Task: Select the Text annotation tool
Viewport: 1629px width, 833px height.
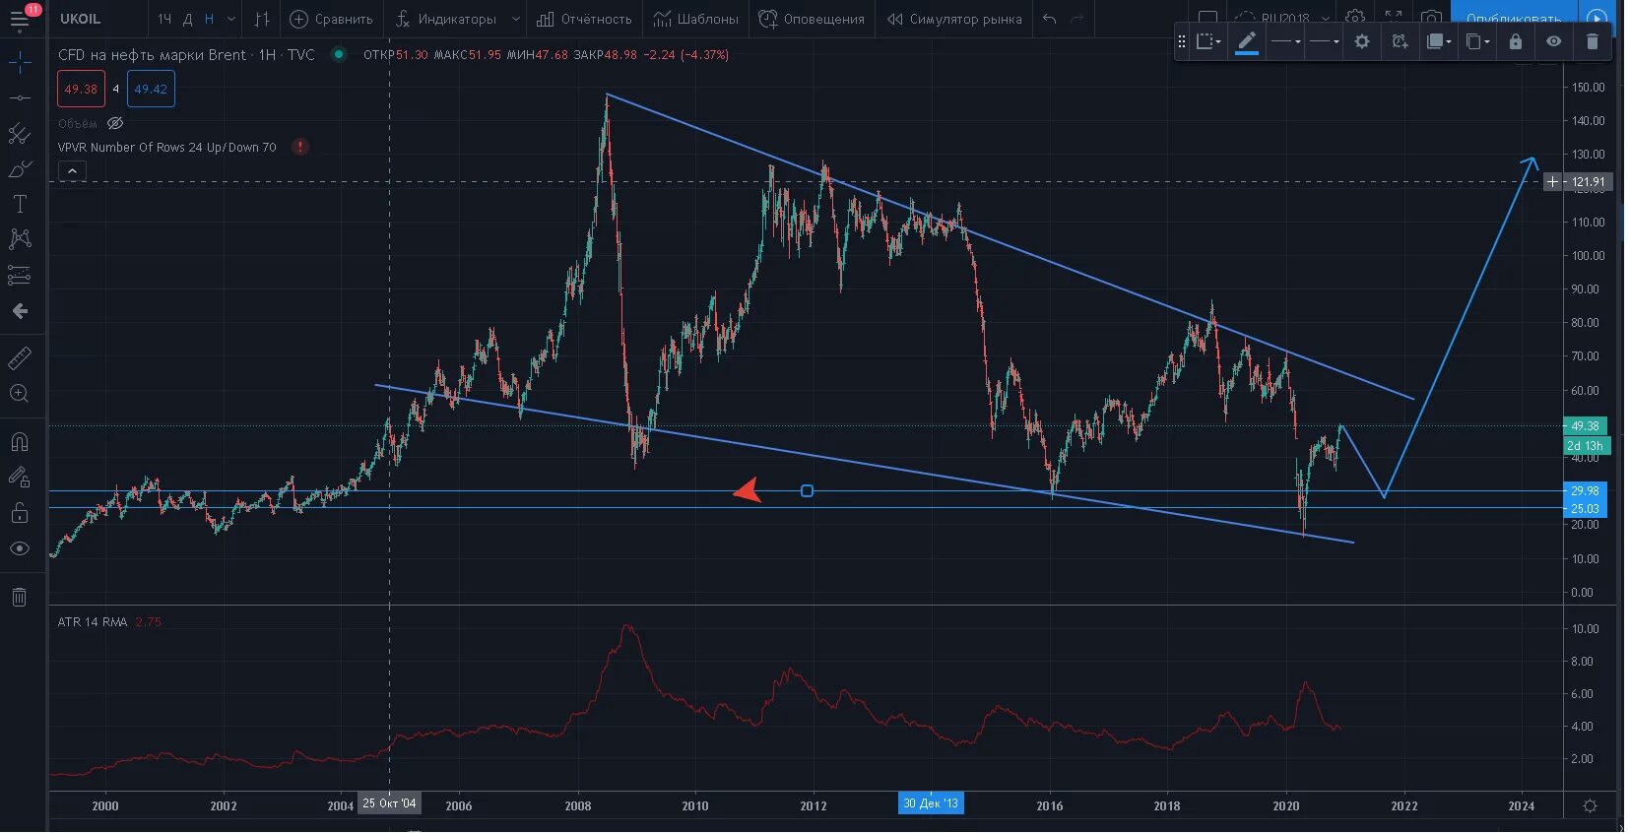Action: pos(20,204)
